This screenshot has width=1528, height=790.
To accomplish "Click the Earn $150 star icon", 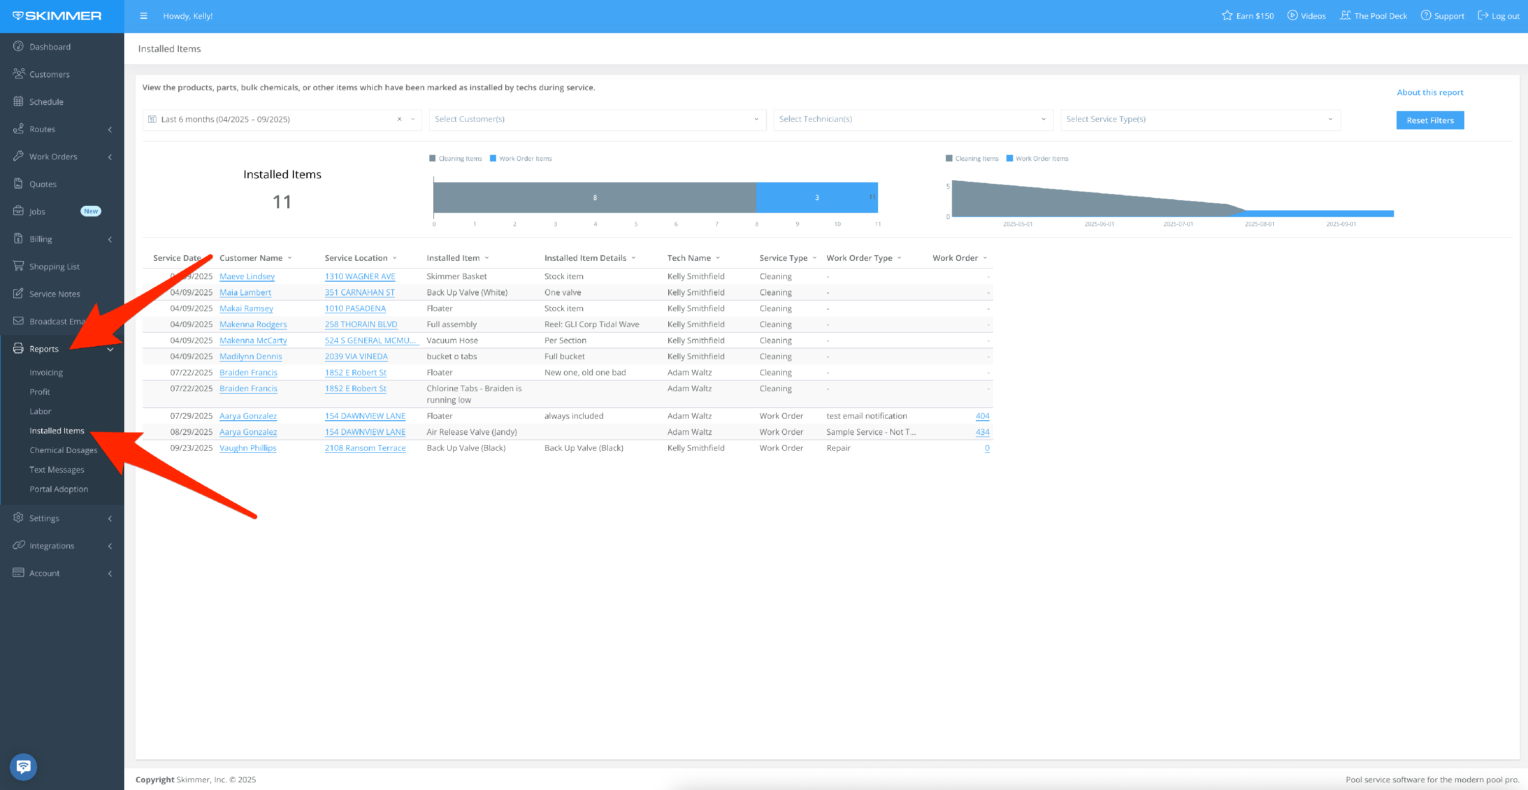I will 1226,15.
